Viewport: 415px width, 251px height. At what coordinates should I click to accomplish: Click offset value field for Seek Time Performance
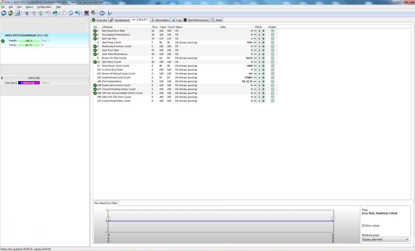click(x=259, y=54)
